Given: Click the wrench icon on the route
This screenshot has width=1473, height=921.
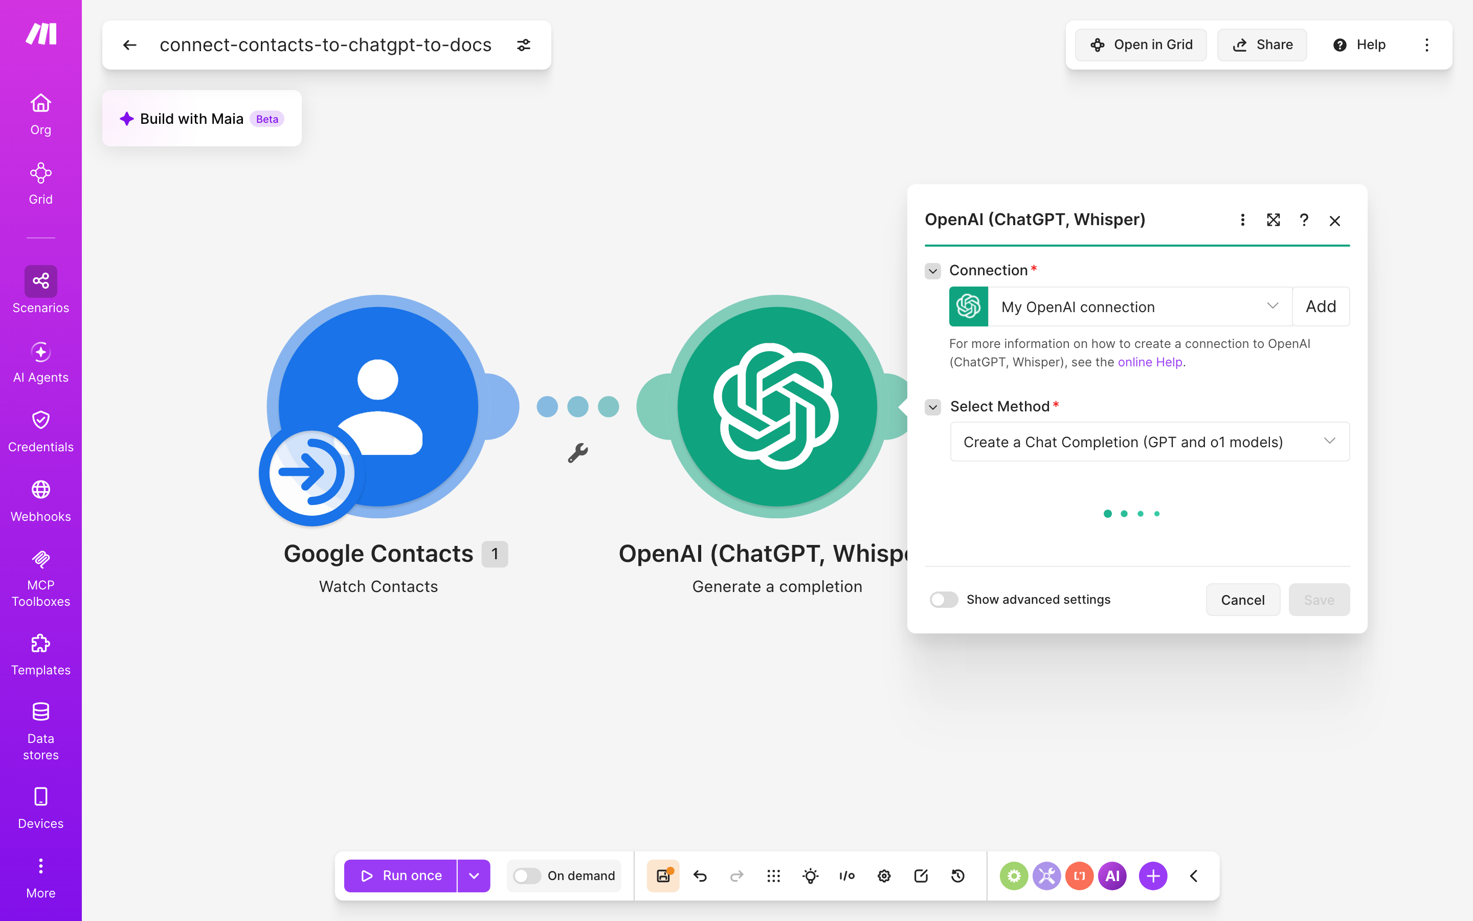Looking at the screenshot, I should click(x=577, y=453).
